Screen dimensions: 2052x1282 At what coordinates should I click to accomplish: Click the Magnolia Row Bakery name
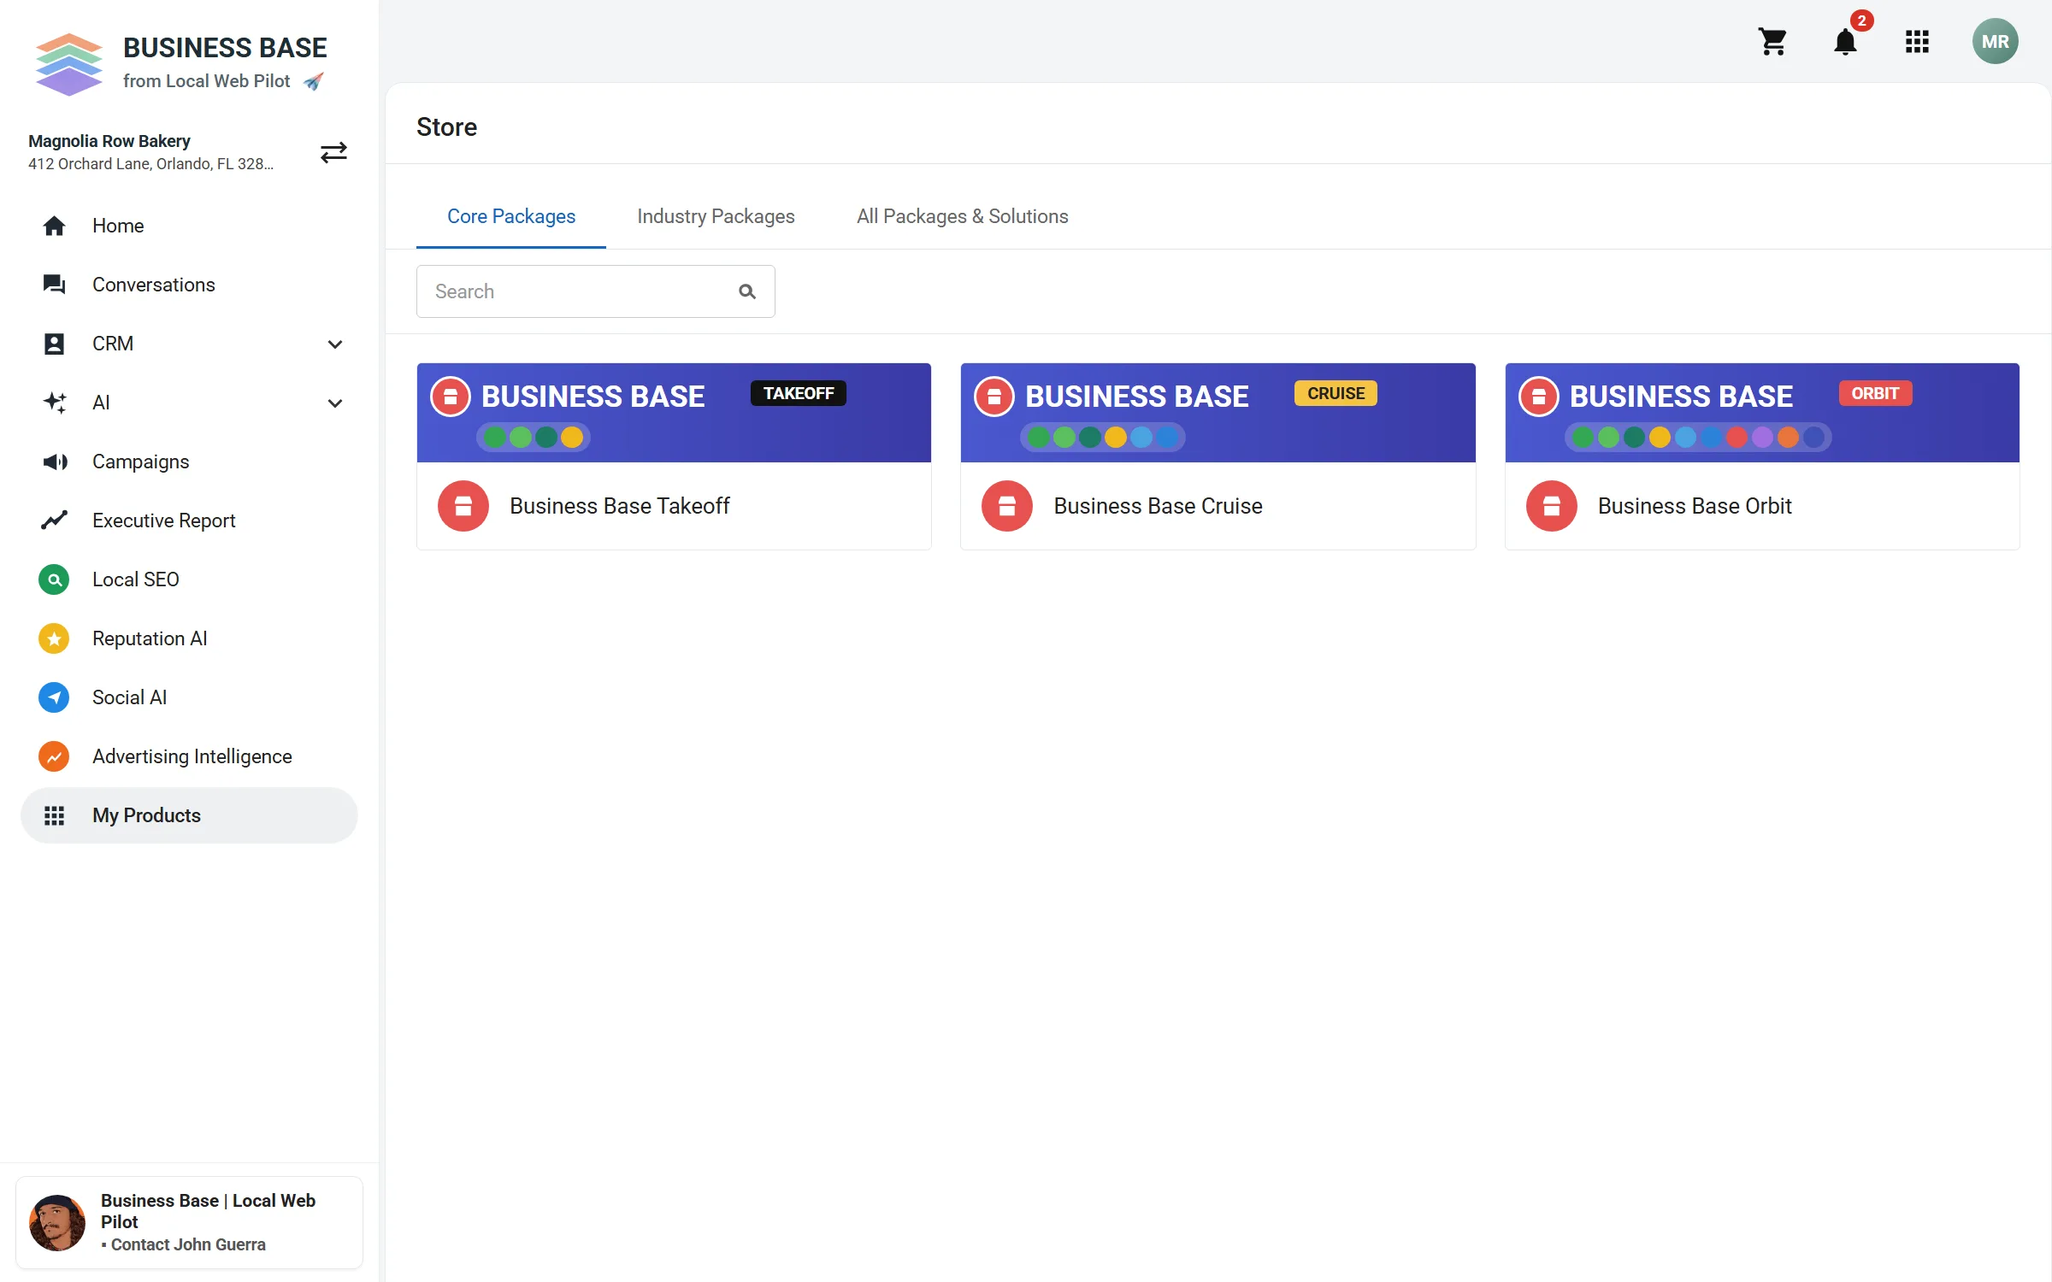point(109,141)
